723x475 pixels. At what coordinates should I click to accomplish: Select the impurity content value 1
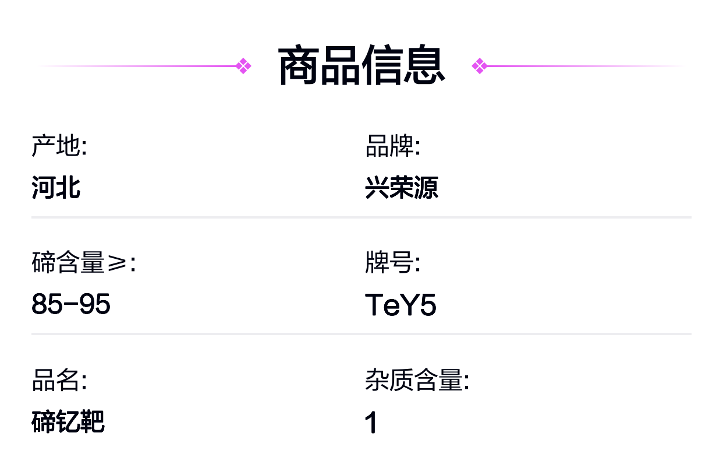tap(371, 423)
